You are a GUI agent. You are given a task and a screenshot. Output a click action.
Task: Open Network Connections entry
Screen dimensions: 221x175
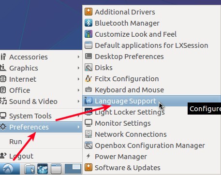point(151,134)
